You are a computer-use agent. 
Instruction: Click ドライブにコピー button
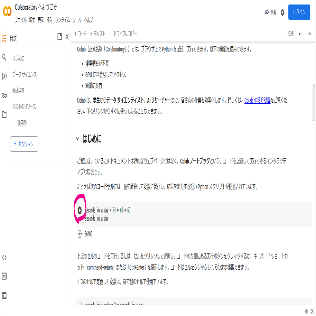click(x=125, y=34)
